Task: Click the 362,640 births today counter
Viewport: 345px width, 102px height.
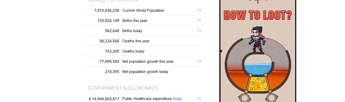Action: coord(112,31)
